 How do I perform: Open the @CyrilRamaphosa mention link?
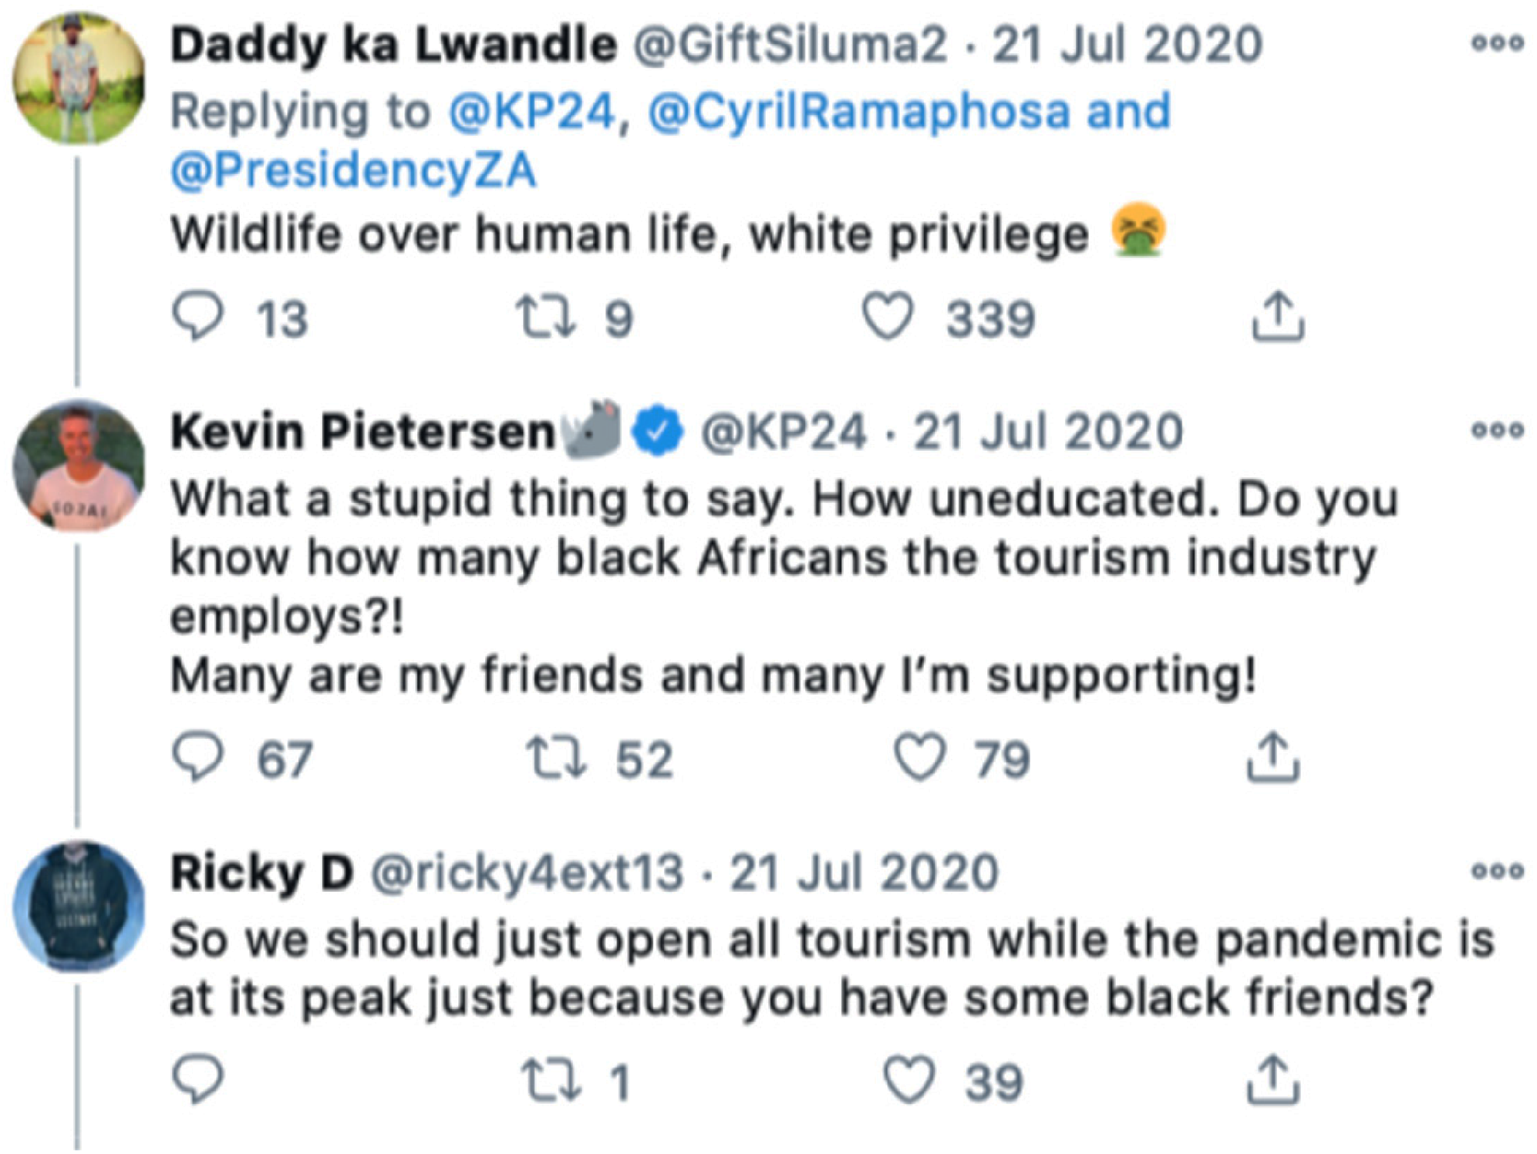coord(859,112)
